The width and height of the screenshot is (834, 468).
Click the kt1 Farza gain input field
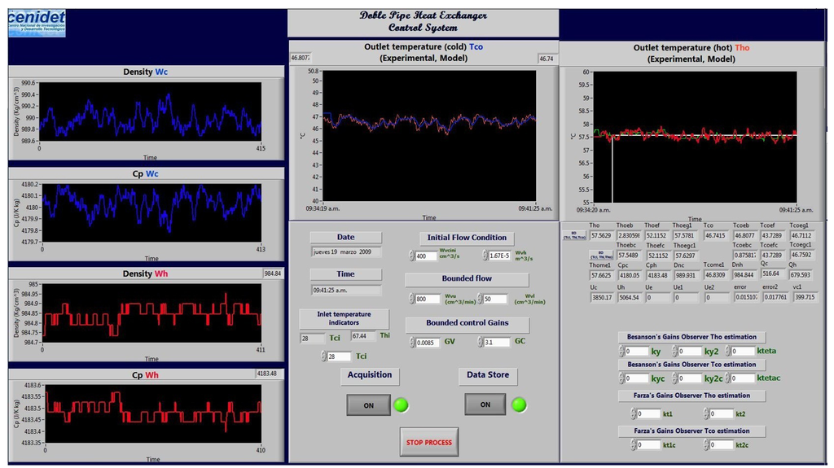click(648, 413)
